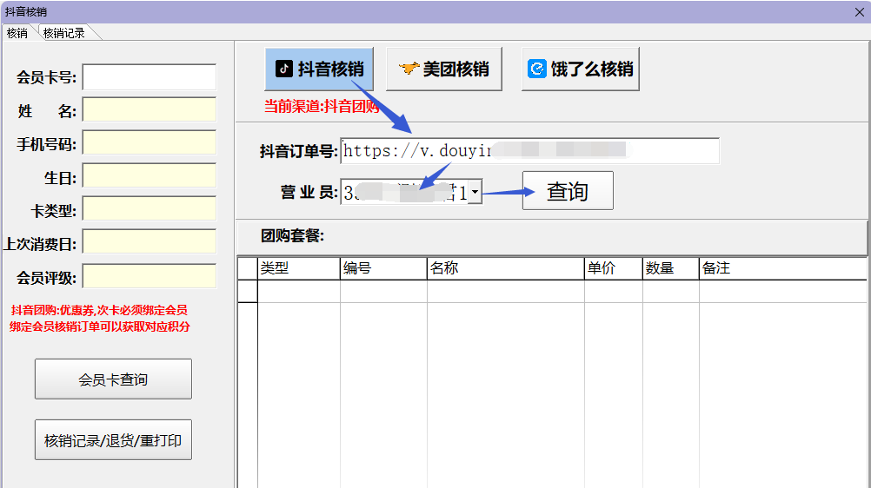Image resolution: width=871 pixels, height=488 pixels.
Task: Select the 饿了么核销 channel button
Action: [x=581, y=69]
